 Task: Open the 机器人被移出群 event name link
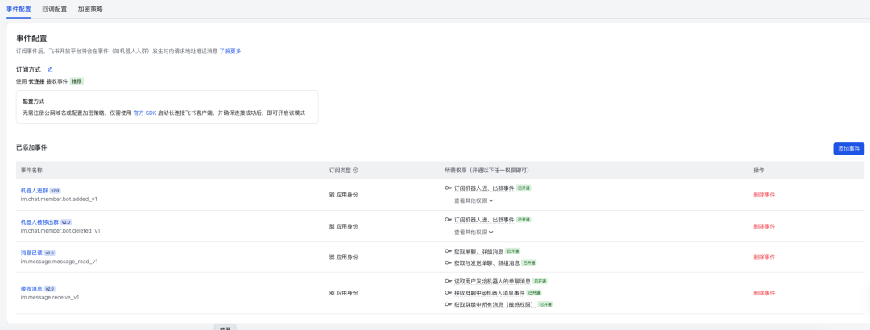click(x=39, y=221)
